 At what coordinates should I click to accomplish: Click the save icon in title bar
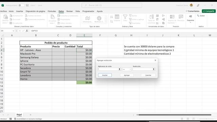pyautogui.click(x=27, y=5)
